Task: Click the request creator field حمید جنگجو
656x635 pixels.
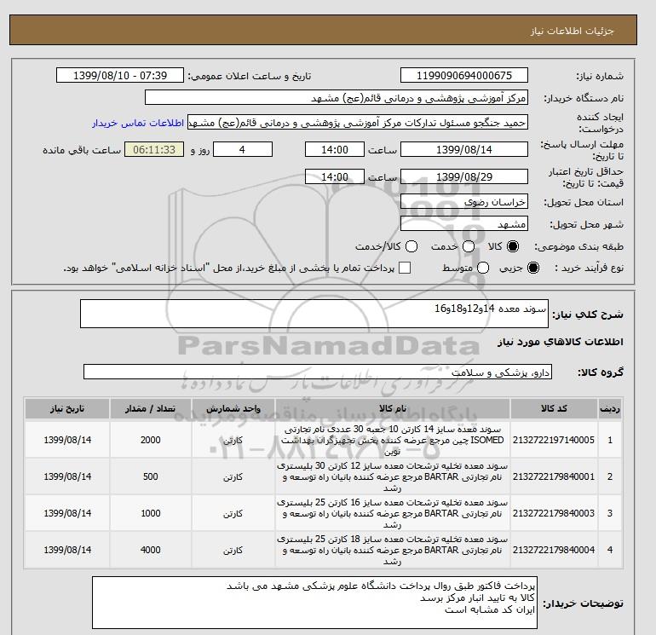Action: 358,123
